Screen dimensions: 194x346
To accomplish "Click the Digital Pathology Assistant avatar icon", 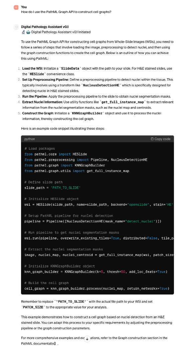I will pos(16,27).
